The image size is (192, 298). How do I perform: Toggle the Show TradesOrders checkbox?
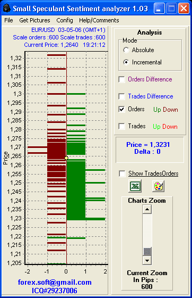[x=122, y=173]
